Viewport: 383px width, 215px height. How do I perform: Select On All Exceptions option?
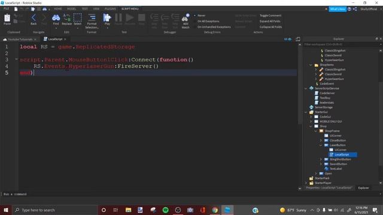[x=206, y=21]
